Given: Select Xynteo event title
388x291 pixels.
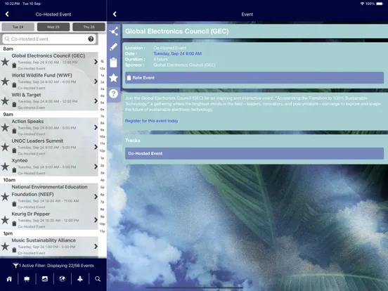Looking at the screenshot, I should 20,160.
